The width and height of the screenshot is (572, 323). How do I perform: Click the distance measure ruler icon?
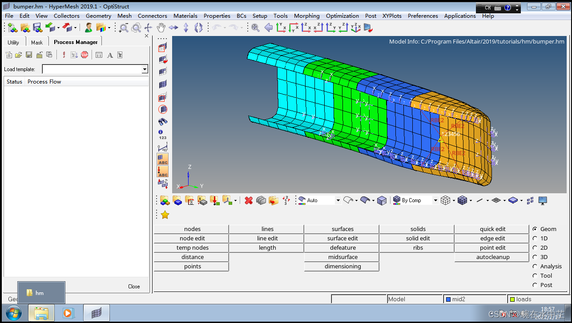pyautogui.click(x=163, y=148)
